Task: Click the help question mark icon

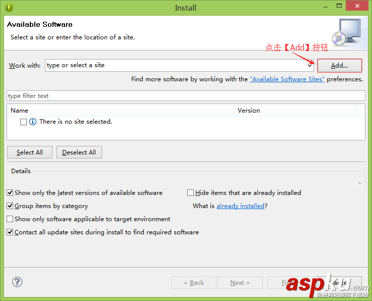Action: click(x=17, y=282)
